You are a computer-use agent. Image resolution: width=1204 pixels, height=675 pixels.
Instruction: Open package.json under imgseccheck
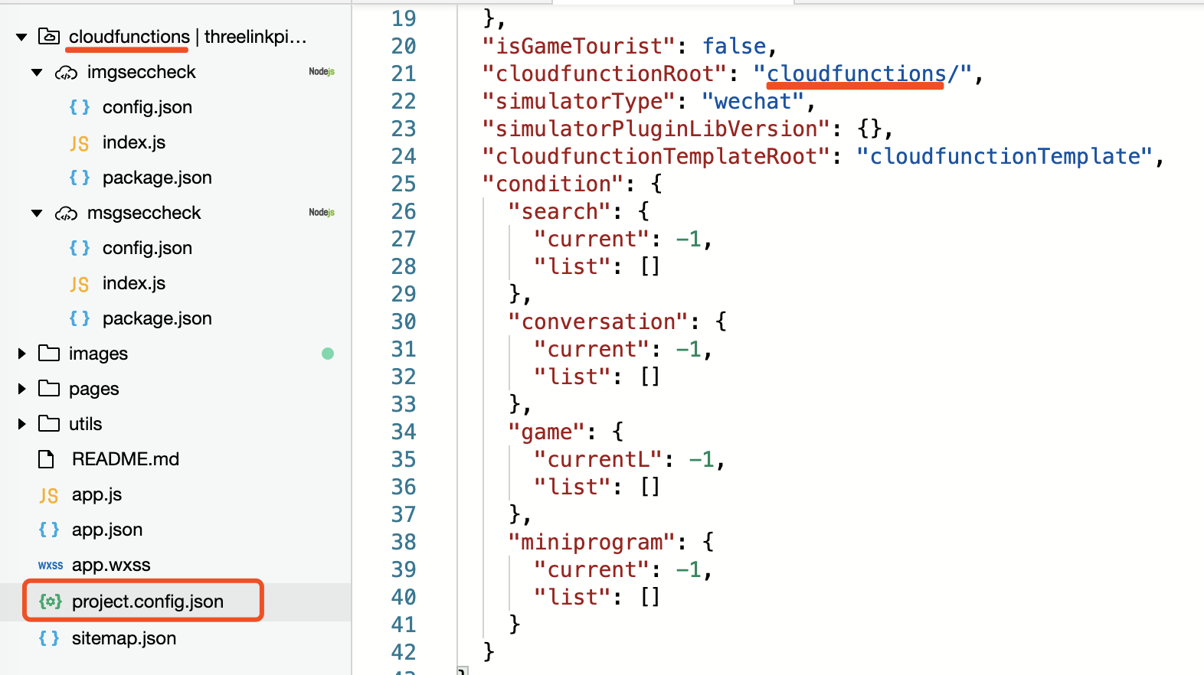click(157, 178)
